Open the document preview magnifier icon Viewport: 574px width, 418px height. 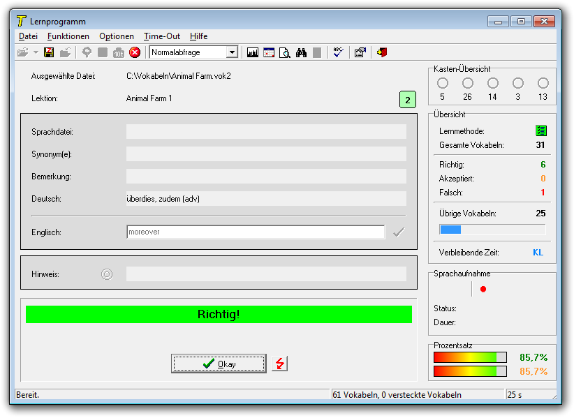tap(285, 52)
